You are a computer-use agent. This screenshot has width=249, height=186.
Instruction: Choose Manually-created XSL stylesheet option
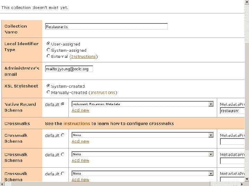point(48,92)
